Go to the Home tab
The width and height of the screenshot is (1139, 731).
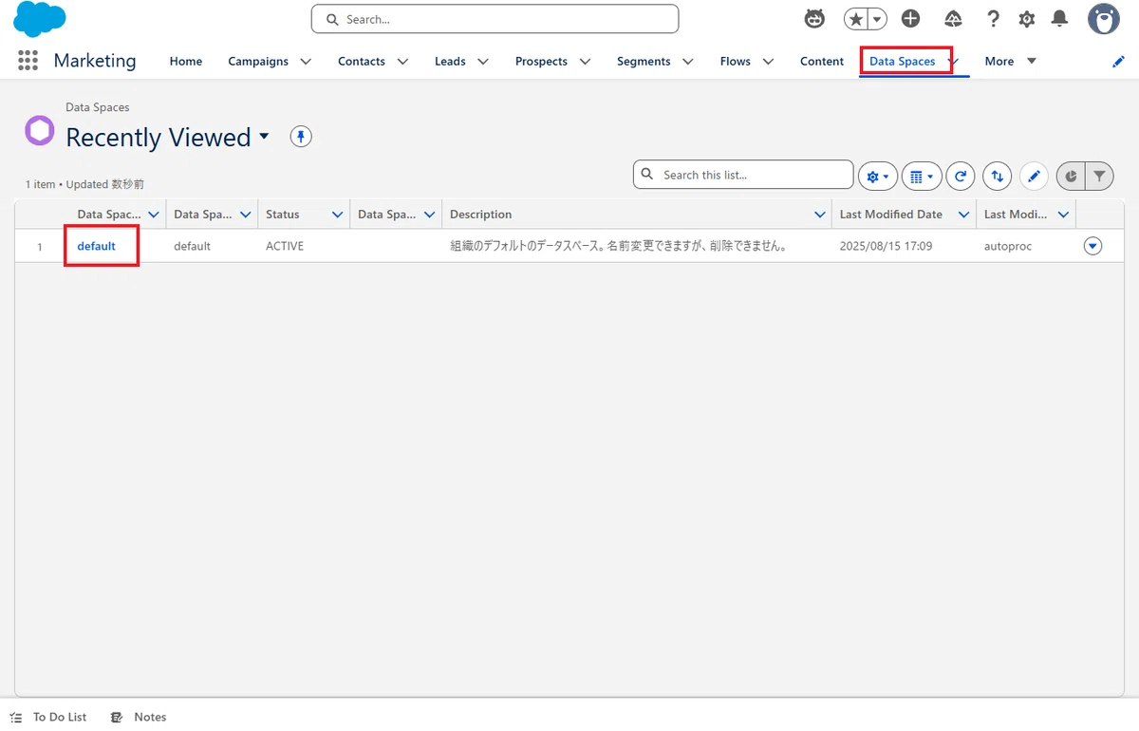click(x=186, y=62)
